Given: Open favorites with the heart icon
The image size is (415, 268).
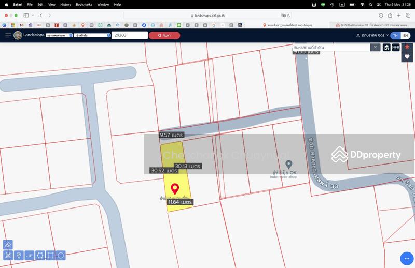Looking at the screenshot, I should click(407, 56).
